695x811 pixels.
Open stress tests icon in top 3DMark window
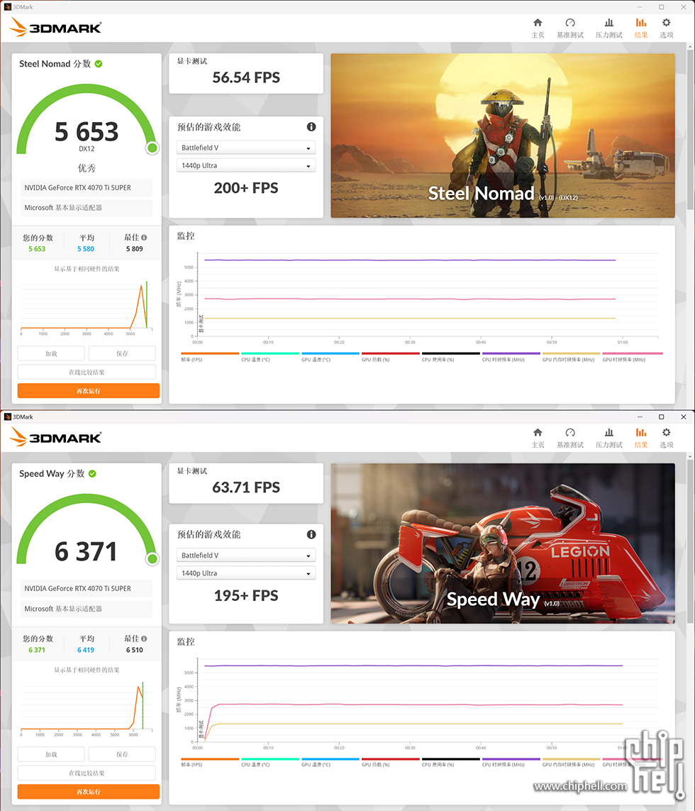pos(608,23)
